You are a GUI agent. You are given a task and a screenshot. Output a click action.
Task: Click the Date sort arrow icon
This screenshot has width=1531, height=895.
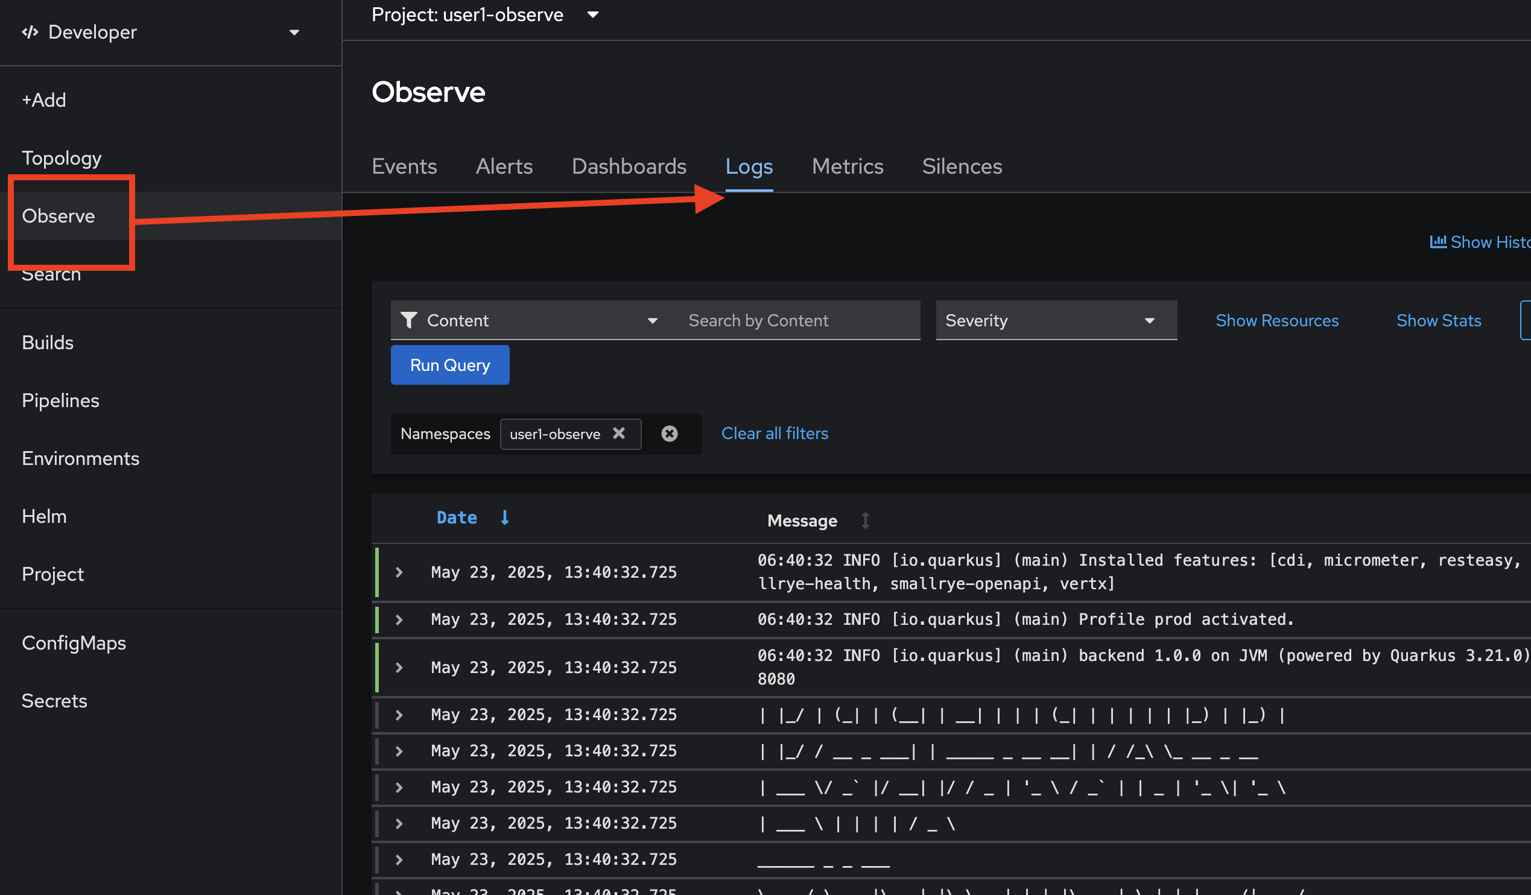click(x=504, y=517)
